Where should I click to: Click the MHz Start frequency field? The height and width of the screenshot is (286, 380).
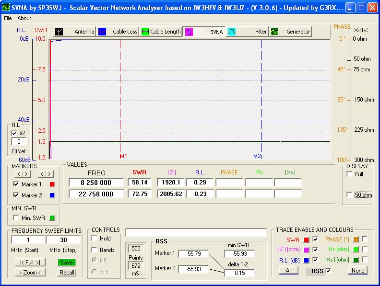click(x=27, y=240)
